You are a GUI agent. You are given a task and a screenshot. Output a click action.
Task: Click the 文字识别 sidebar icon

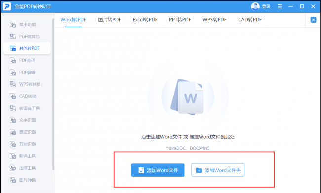click(x=13, y=120)
